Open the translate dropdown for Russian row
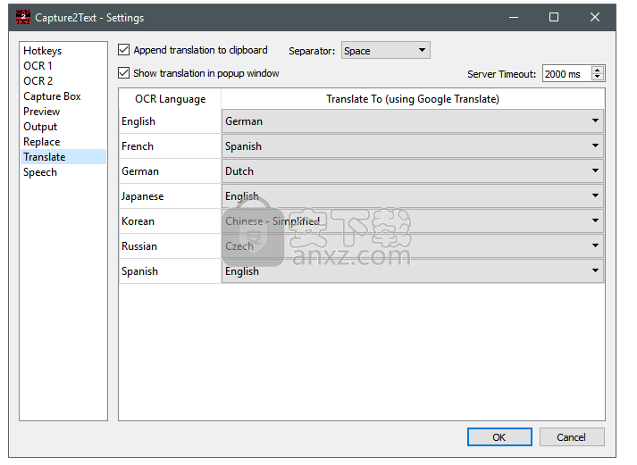The width and height of the screenshot is (637, 465). tap(413, 246)
